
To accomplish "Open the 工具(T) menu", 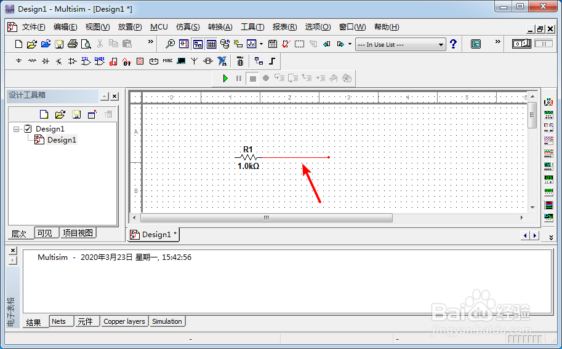I will click(x=252, y=27).
